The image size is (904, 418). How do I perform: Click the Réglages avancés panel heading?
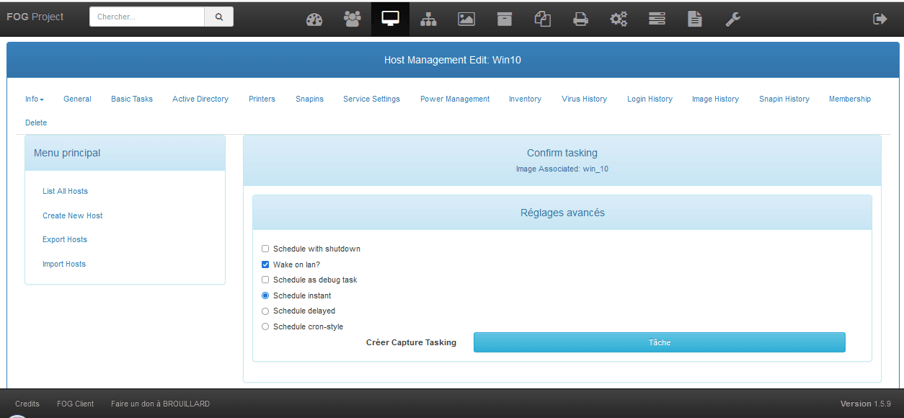pyautogui.click(x=562, y=213)
